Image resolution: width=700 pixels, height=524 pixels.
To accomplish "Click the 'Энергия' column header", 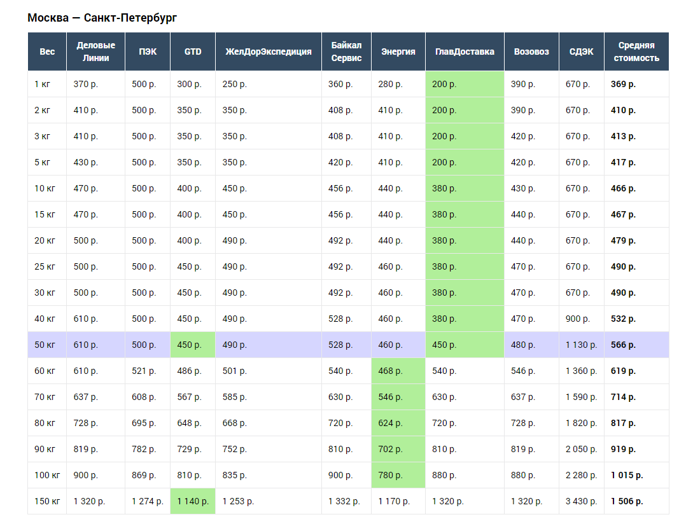I will coord(398,52).
